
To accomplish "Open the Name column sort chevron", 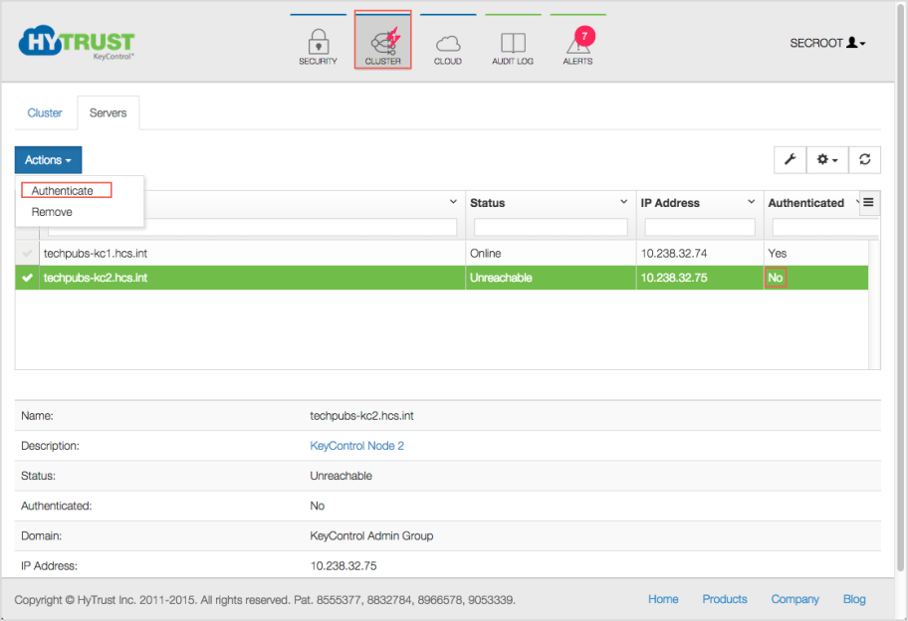I will pos(453,202).
